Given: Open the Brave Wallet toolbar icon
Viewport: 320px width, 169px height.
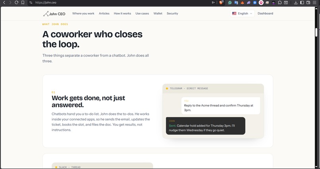Looking at the screenshot, I should point(308,3).
